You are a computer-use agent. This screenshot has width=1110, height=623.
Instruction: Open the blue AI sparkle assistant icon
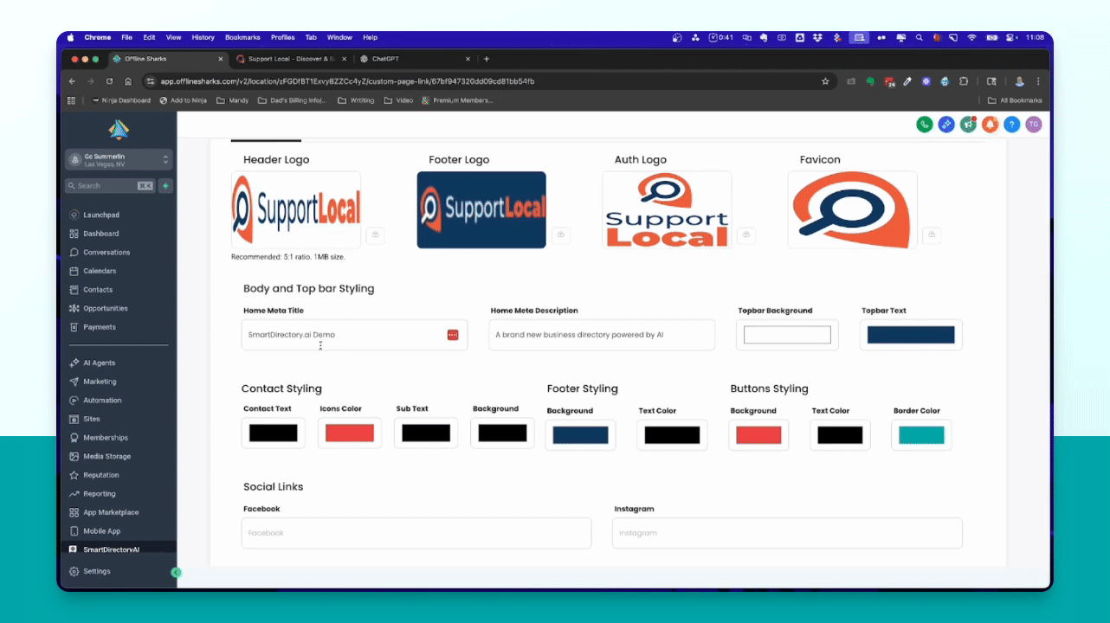coord(946,125)
